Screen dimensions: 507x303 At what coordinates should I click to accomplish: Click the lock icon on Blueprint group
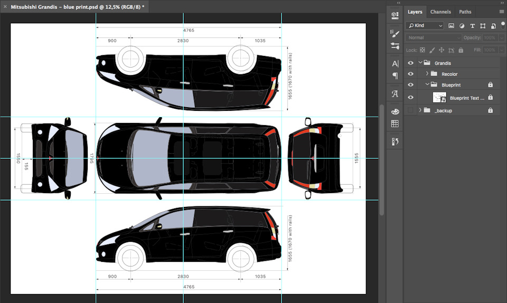pyautogui.click(x=490, y=84)
